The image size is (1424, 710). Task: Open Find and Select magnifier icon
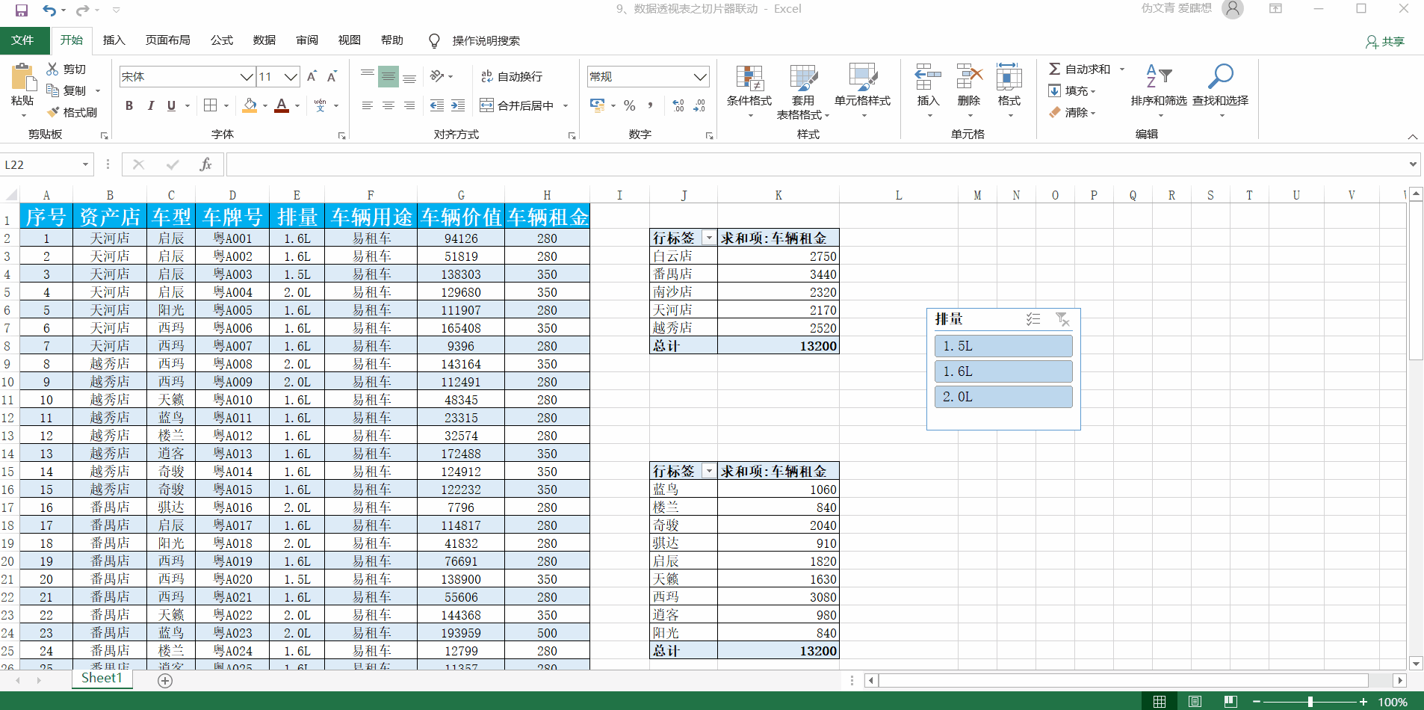(x=1221, y=76)
